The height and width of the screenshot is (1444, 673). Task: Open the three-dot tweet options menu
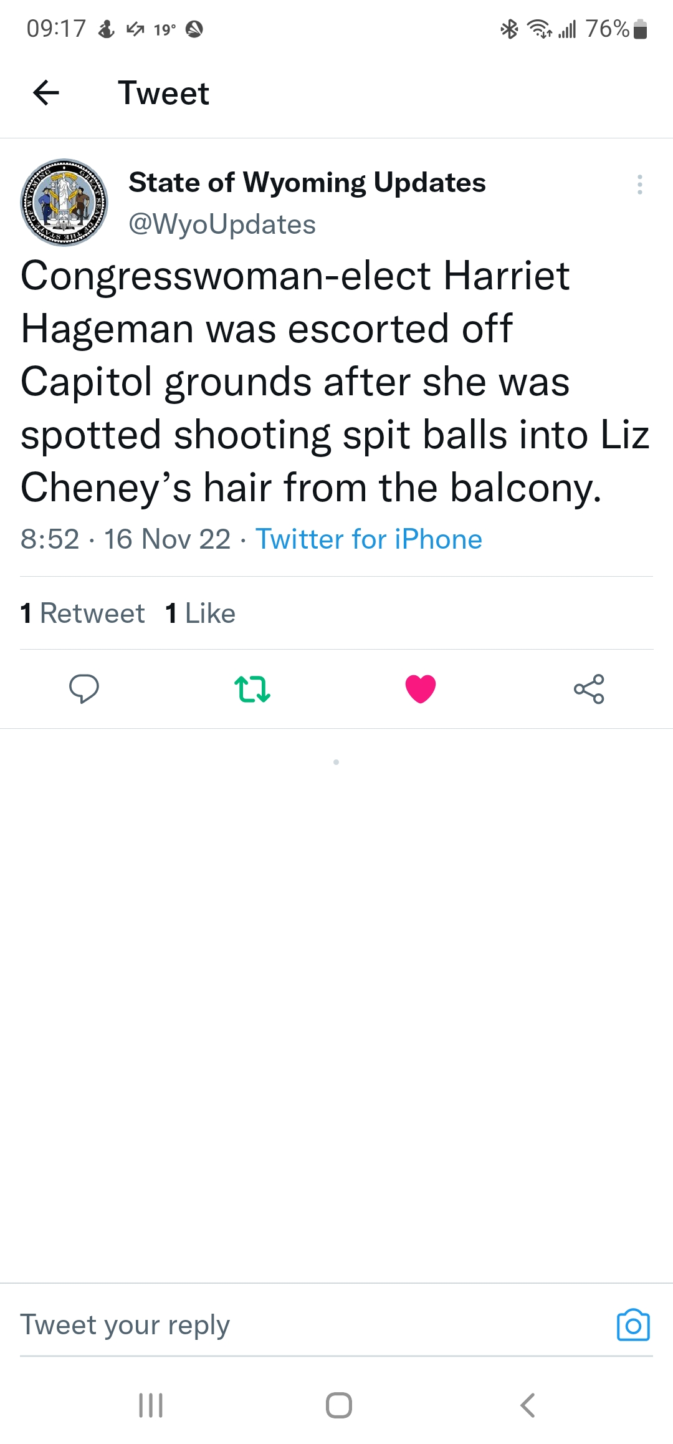639,185
